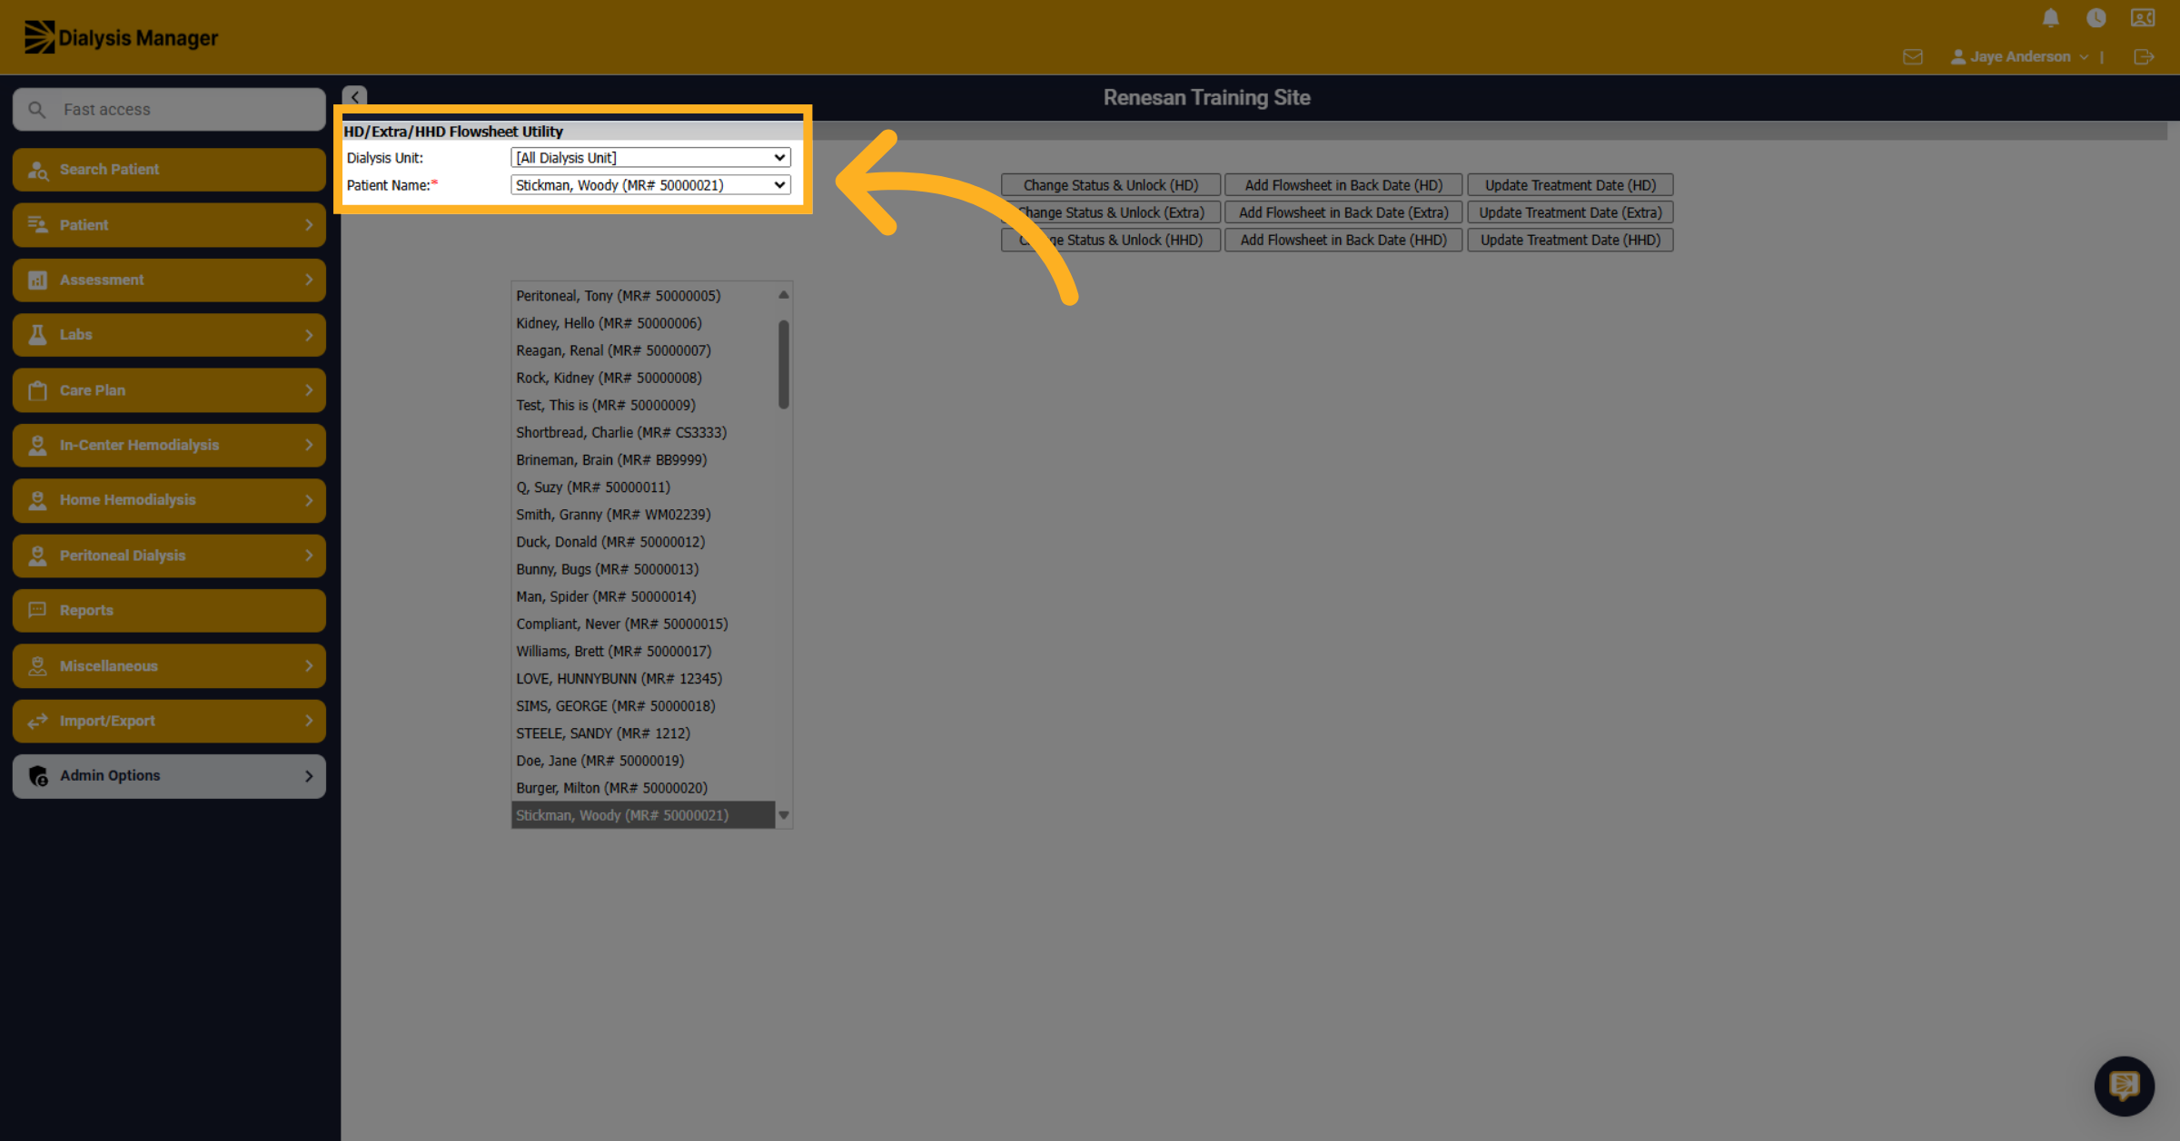Click the Care Plan clipboard icon
Screen dimensions: 2180x1141
tap(37, 390)
